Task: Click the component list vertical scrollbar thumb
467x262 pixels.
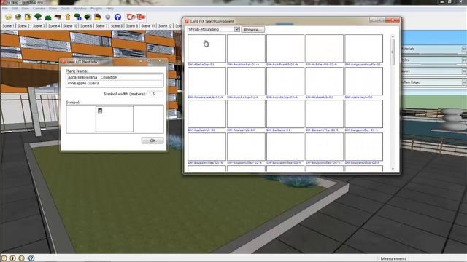Action: (x=393, y=52)
